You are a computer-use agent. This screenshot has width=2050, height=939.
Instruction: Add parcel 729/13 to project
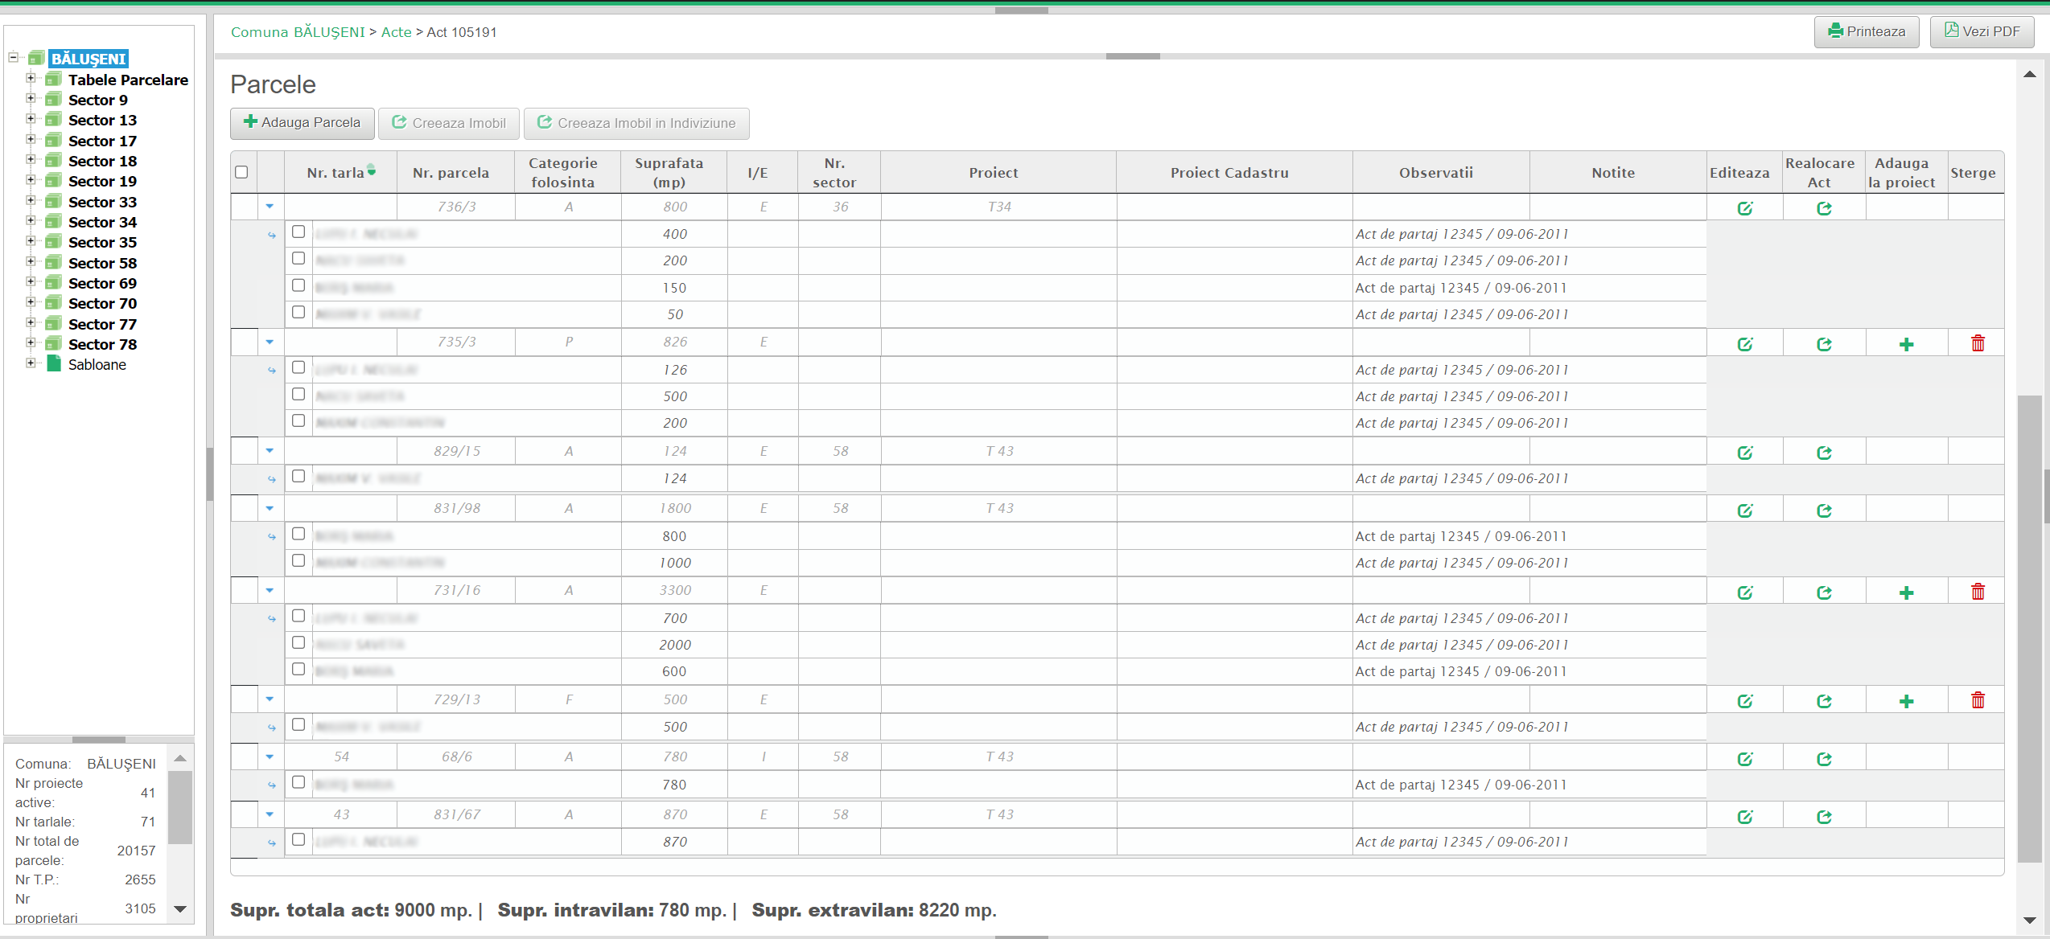coord(1906,702)
